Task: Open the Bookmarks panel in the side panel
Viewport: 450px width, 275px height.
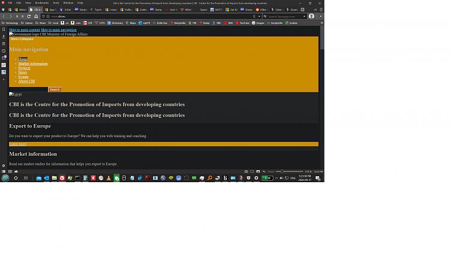Action: [x=4, y=29]
